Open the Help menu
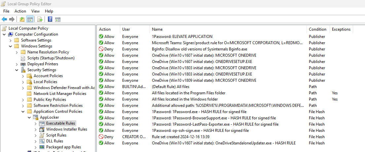This screenshot has width=365, height=152. (x=49, y=11)
